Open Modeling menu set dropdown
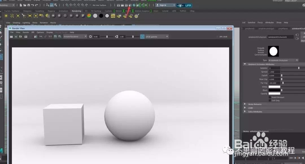The image size is (305, 164). tap(7, 5)
